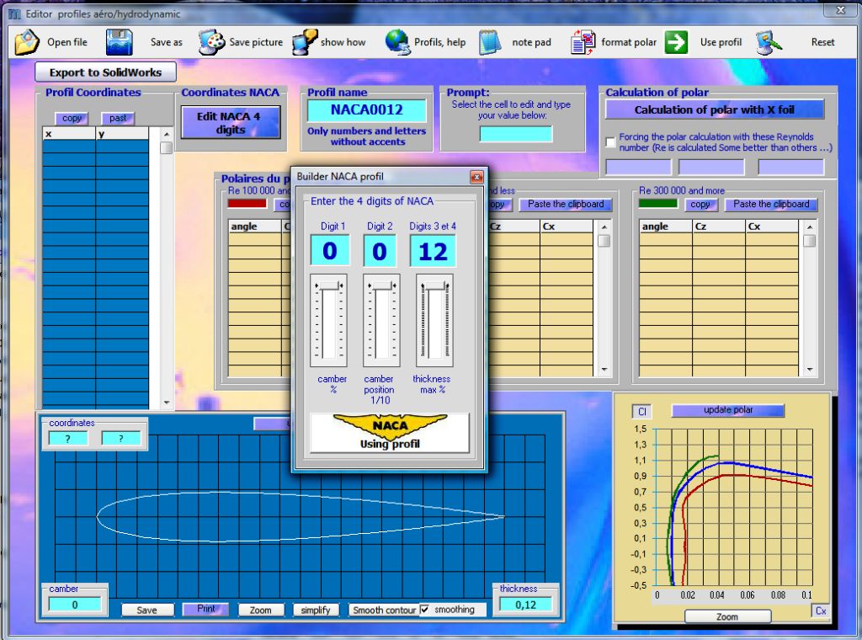Click the y column header in coordinates table
The image size is (862, 640).
[x=122, y=134]
